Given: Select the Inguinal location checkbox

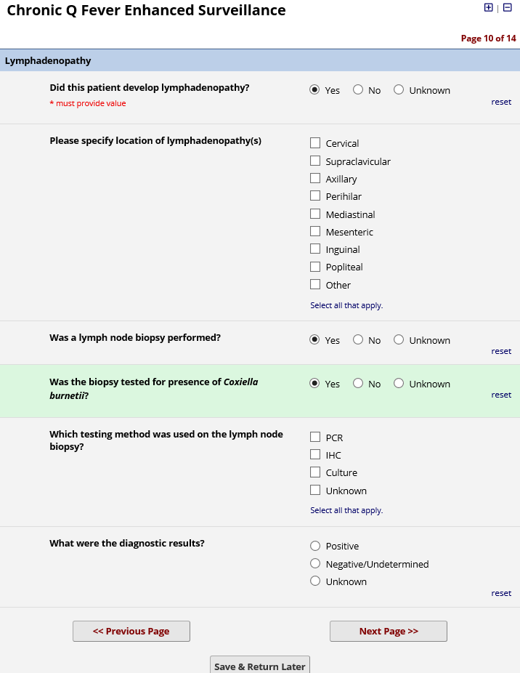Looking at the screenshot, I should 315,249.
